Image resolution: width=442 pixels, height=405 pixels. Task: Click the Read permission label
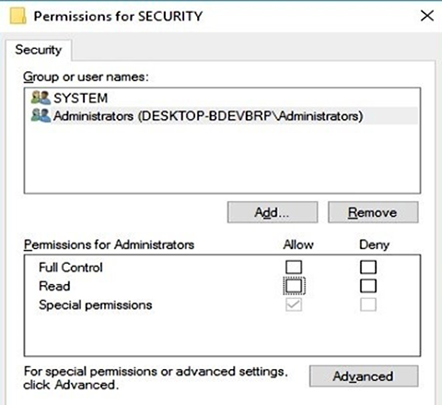click(x=54, y=286)
